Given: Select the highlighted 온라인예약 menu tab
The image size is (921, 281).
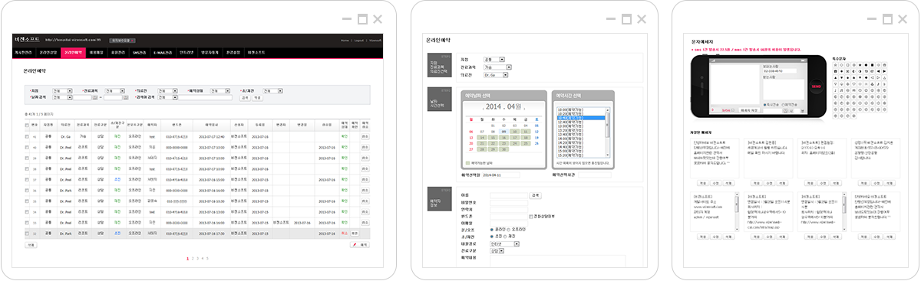Looking at the screenshot, I should pos(74,52).
